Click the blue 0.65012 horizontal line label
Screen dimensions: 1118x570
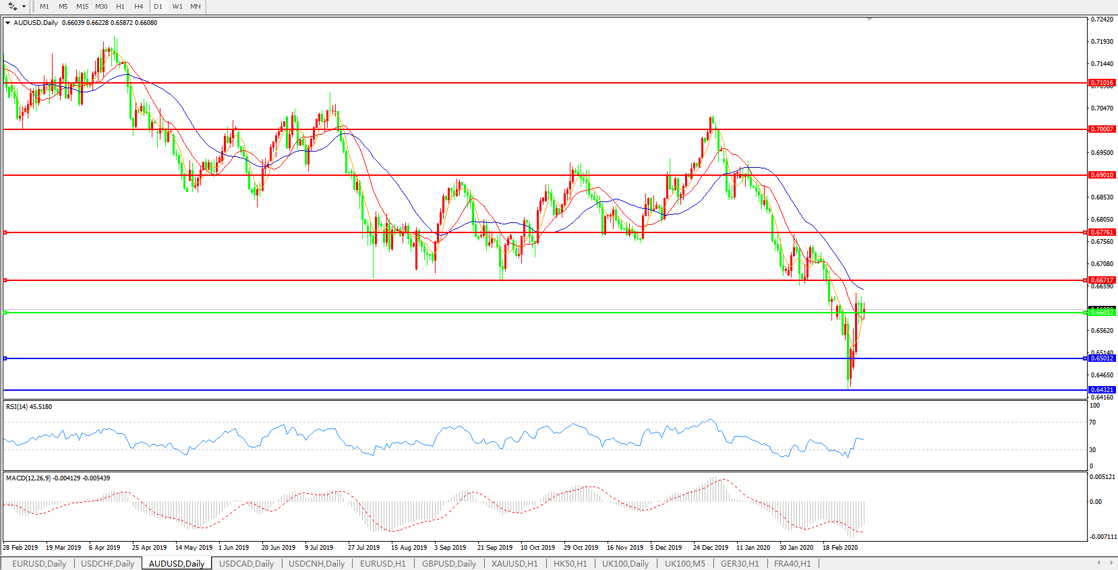pyautogui.click(x=1102, y=358)
